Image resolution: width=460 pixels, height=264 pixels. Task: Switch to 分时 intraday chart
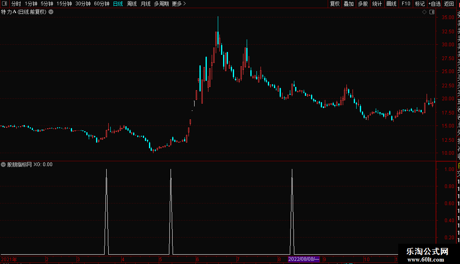[16, 4]
